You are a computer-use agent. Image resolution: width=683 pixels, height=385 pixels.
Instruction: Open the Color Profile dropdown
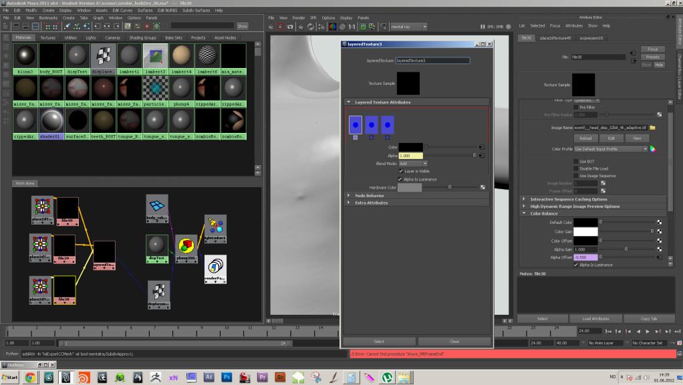coord(611,149)
